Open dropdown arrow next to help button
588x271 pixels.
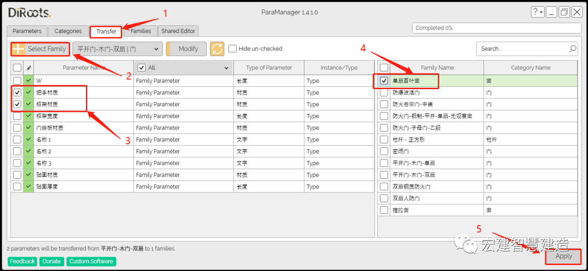tap(542, 12)
